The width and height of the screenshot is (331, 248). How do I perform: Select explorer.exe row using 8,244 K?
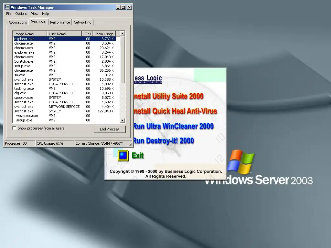point(64,52)
